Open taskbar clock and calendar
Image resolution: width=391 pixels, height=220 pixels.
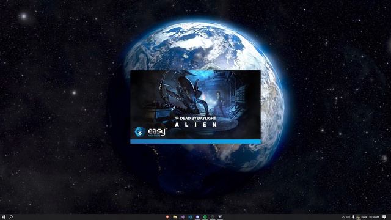[374, 217]
